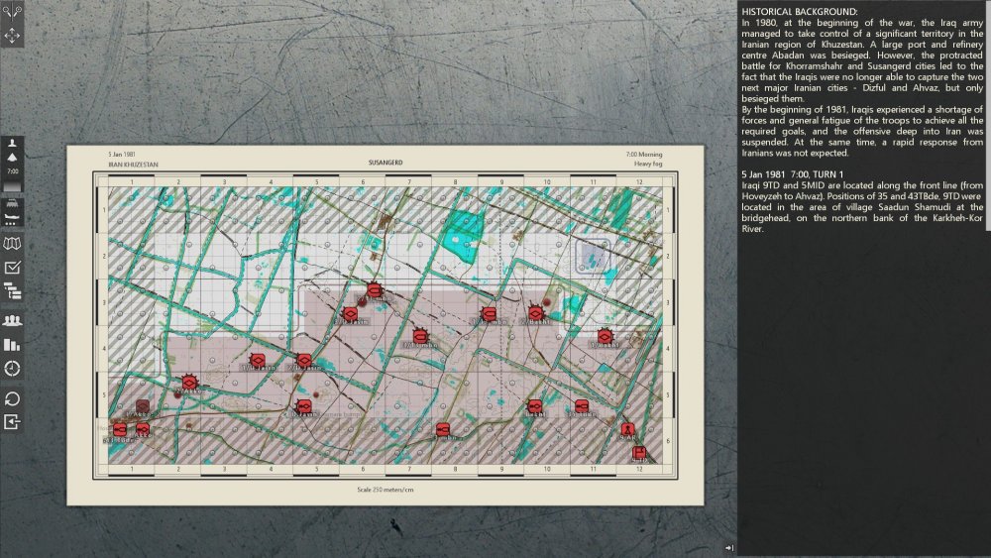Image resolution: width=991 pixels, height=558 pixels.
Task: Click the 7:00 time indicator in sidebar
Action: [x=13, y=172]
